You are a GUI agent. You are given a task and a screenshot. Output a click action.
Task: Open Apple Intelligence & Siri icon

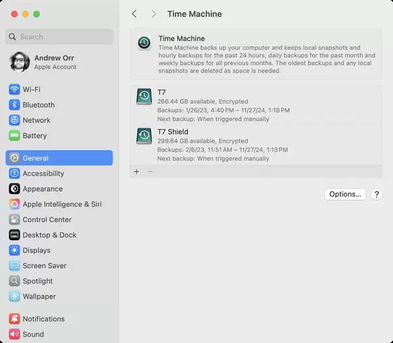[x=14, y=204]
